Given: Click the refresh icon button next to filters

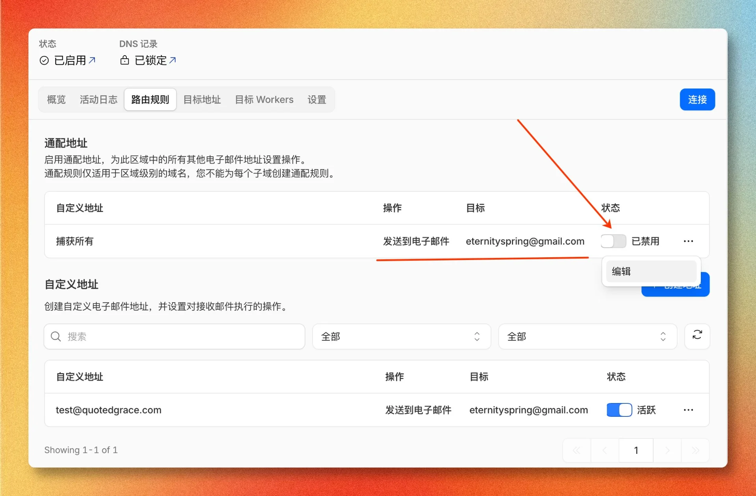Looking at the screenshot, I should tap(697, 336).
